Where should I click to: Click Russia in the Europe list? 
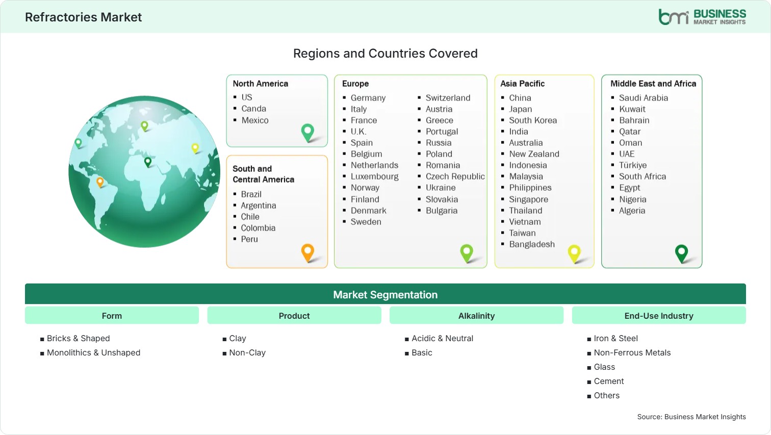pyautogui.click(x=439, y=143)
